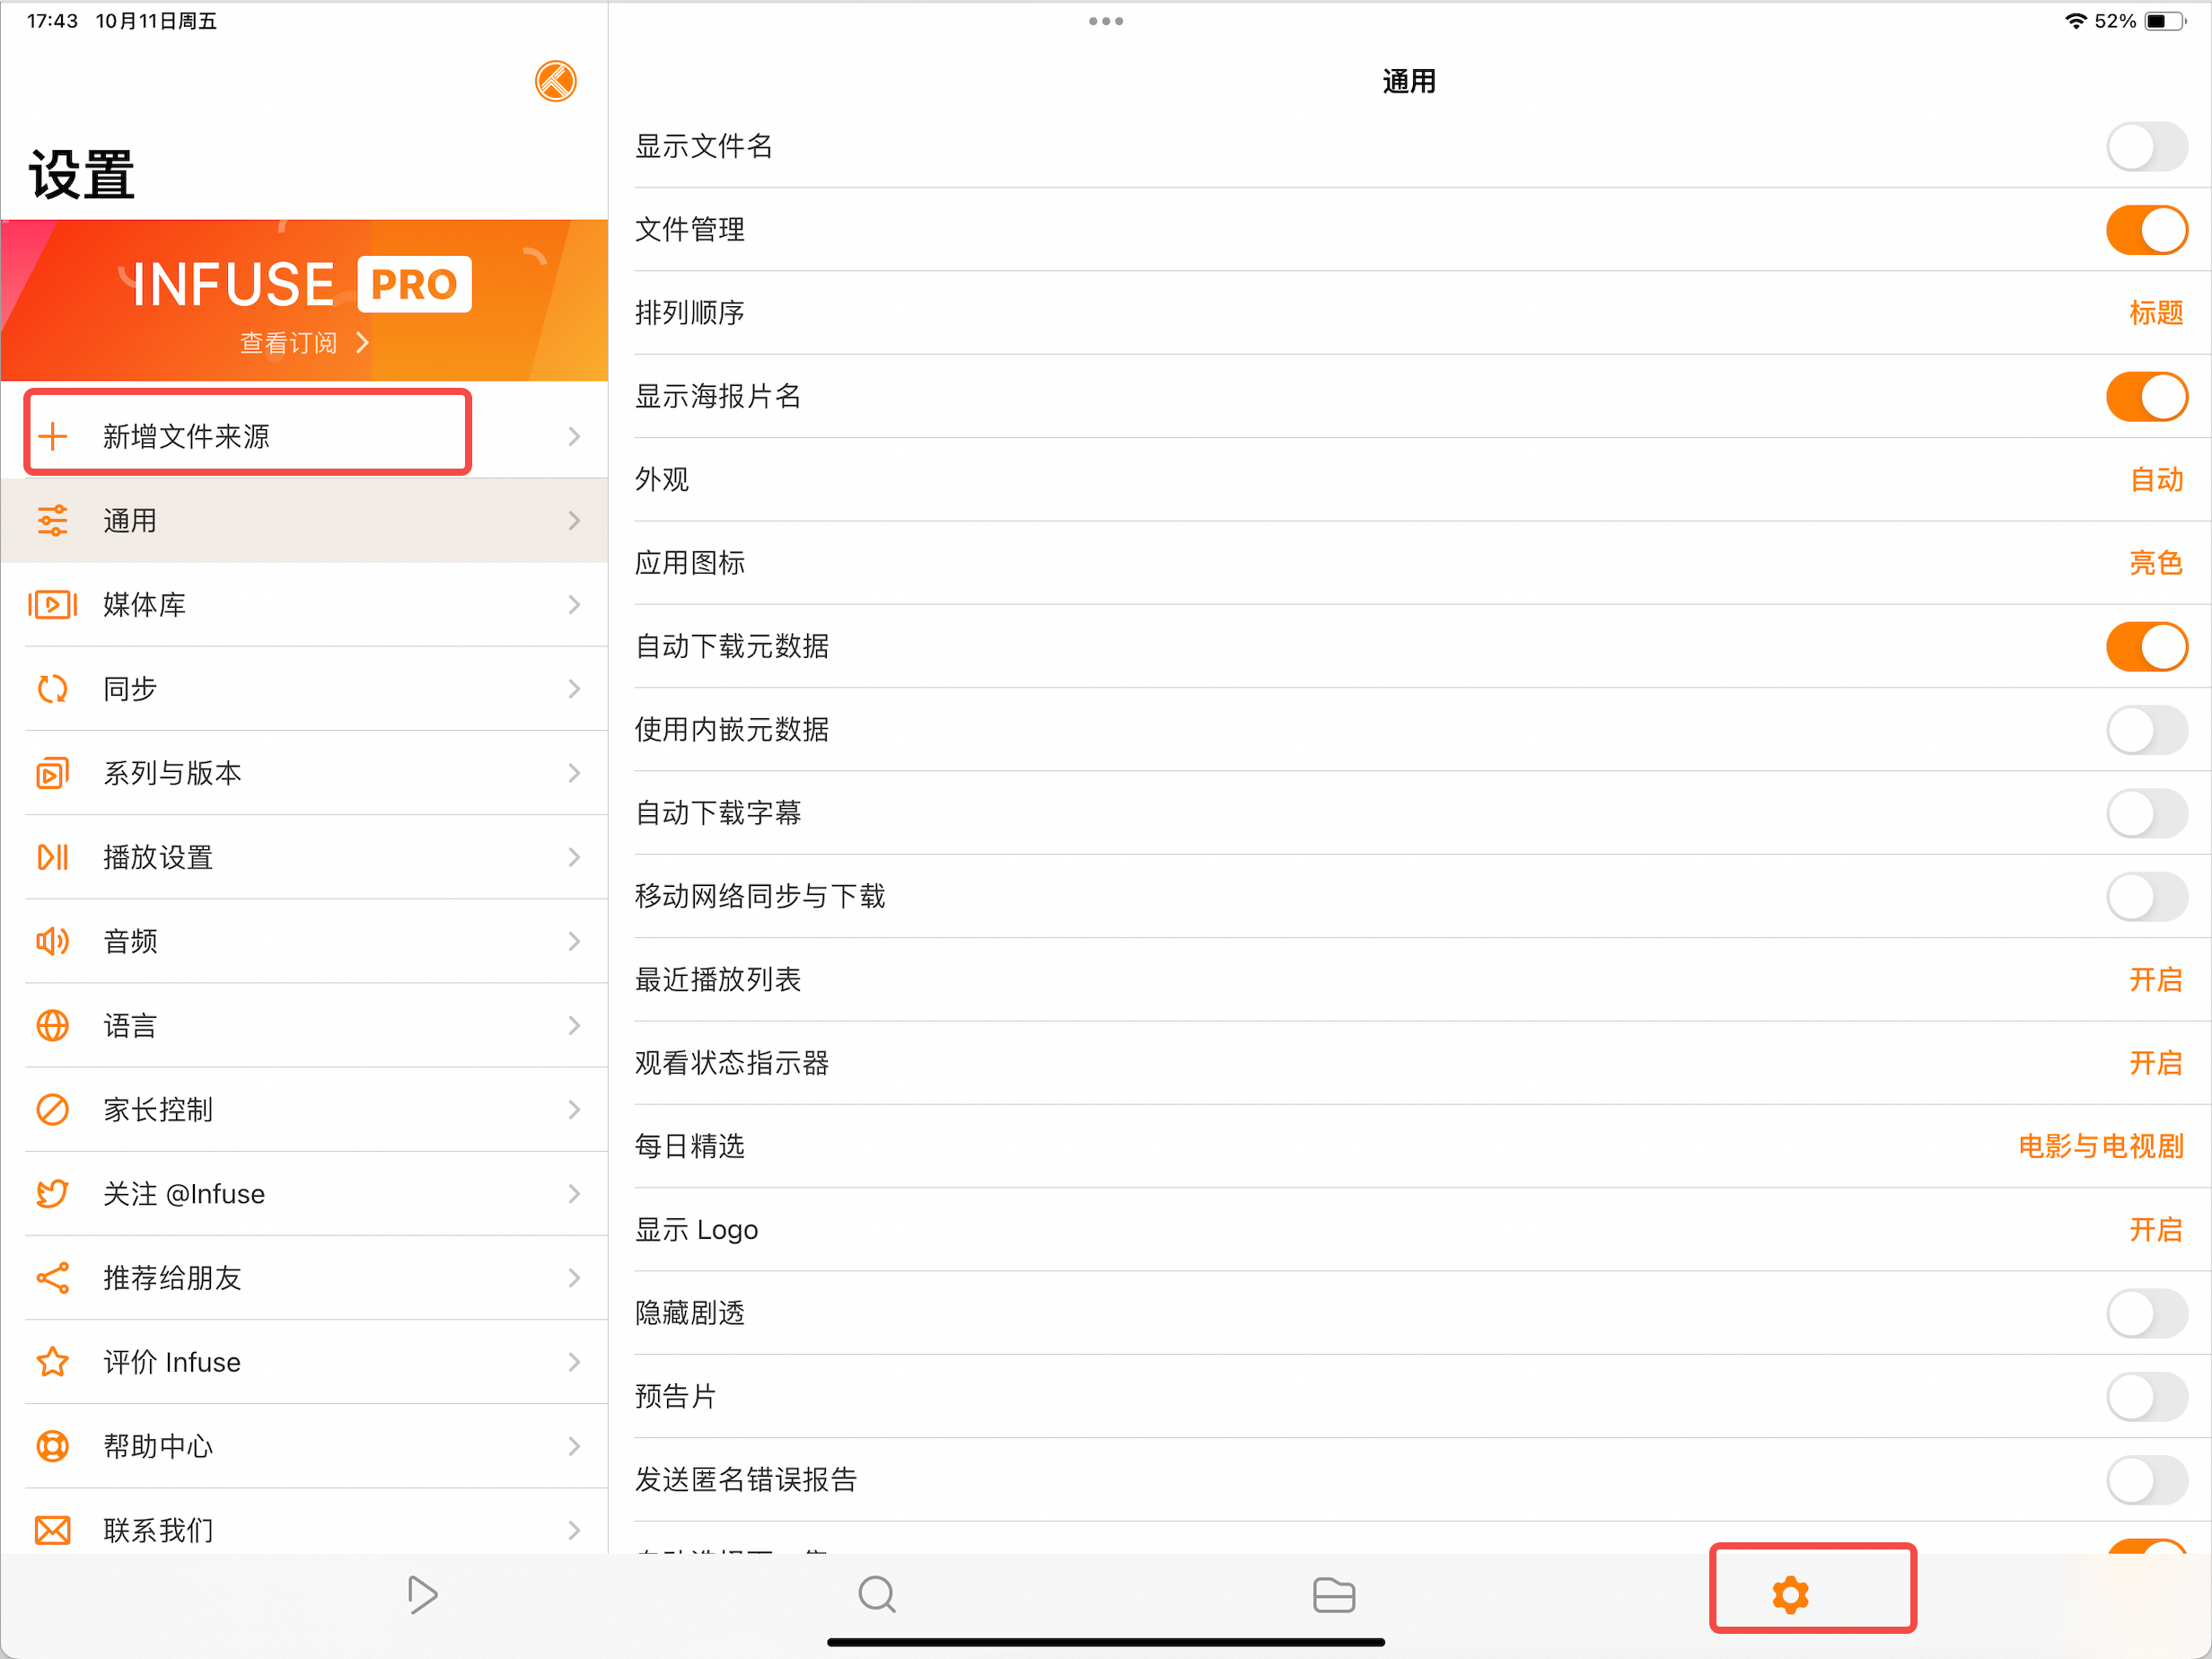Change 外观 value 自动
Image resolution: width=2212 pixels, height=1659 pixels.
pyautogui.click(x=2155, y=480)
